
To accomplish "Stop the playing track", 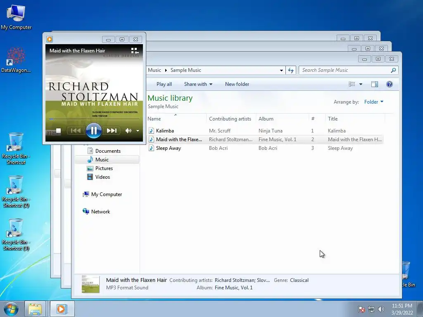I will (x=58, y=131).
